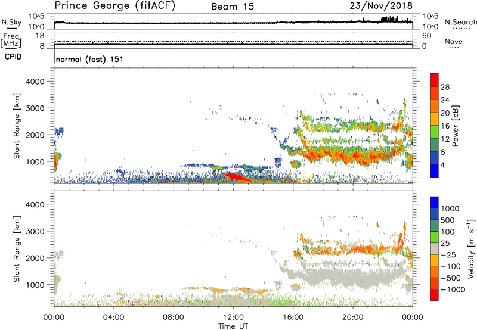
Task: Select the "Freq. [MHz]" axis label
Action: click(11, 40)
